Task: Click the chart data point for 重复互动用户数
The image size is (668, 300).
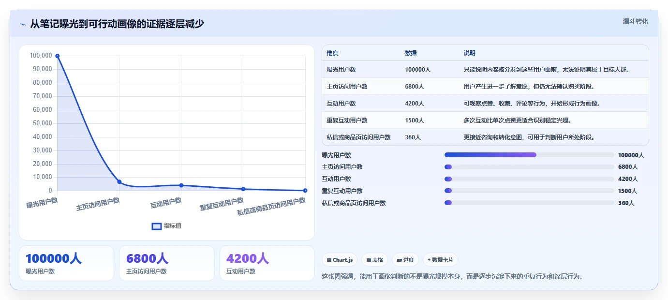Action: pyautogui.click(x=243, y=189)
